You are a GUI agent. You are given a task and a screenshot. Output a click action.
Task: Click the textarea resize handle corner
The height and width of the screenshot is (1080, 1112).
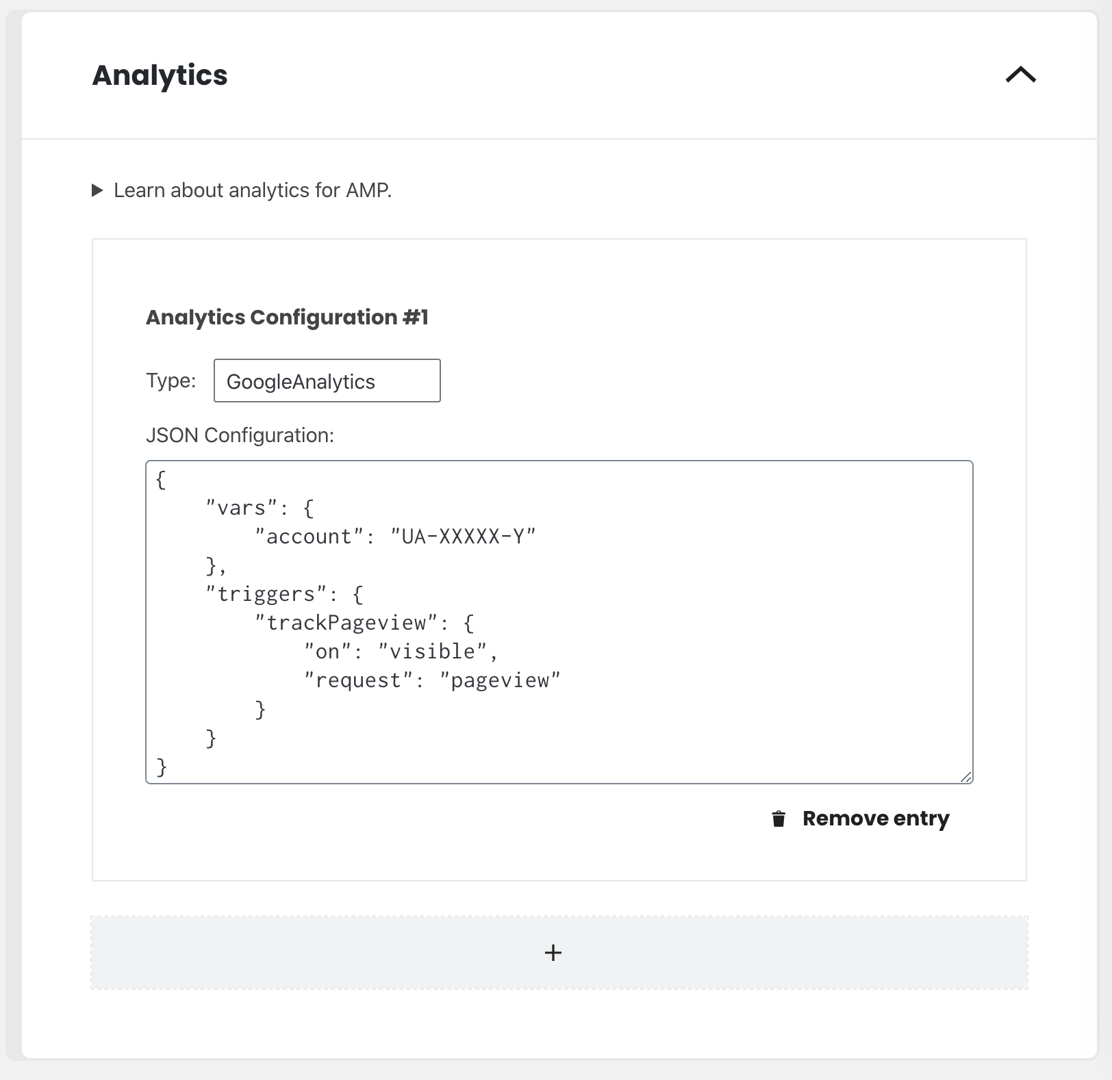[965, 776]
